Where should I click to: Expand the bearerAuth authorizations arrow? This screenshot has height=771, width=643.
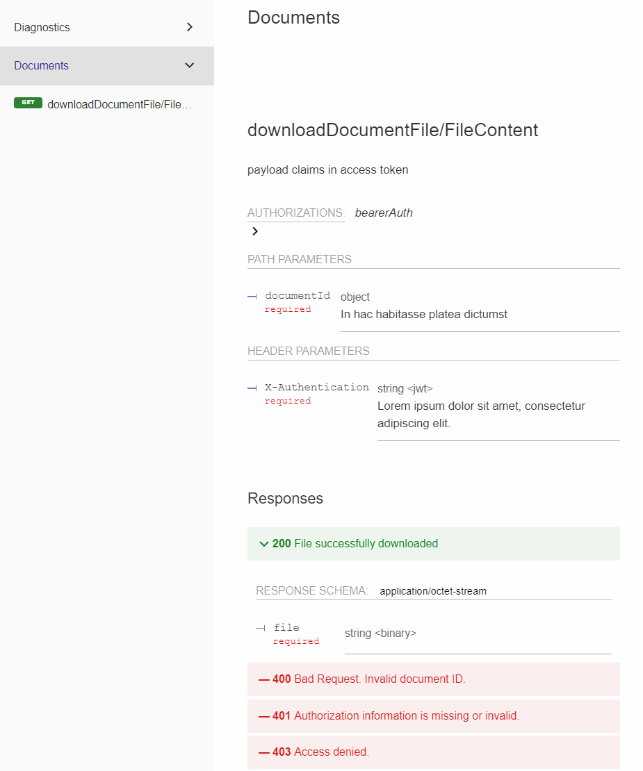coord(255,231)
